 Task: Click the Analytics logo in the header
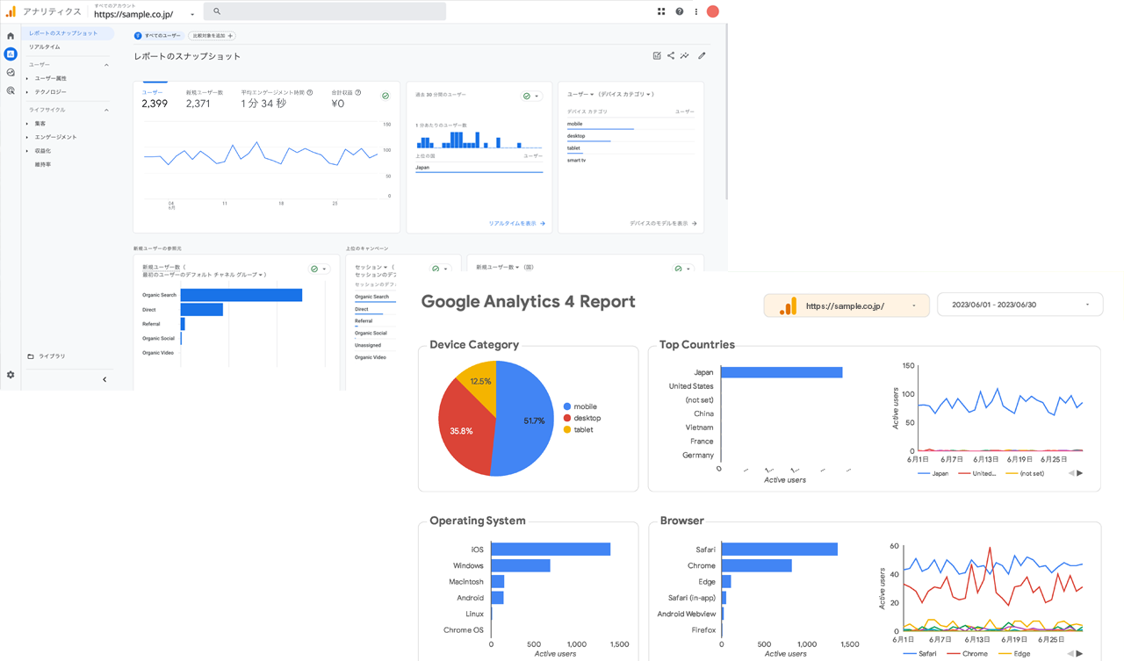(11, 11)
